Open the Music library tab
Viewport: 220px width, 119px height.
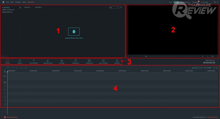pyautogui.click(x=20, y=62)
